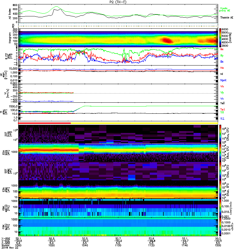Screen dimensions: 236x252
Task: Click the B_FIT GSE [nT] axis label
Action: pyautogui.click(x=9, y=56)
